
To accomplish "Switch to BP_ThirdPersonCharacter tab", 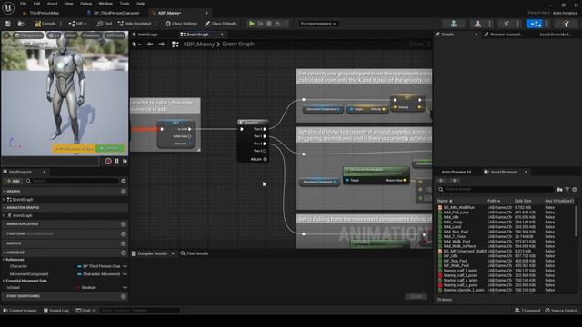I will 115,13.
